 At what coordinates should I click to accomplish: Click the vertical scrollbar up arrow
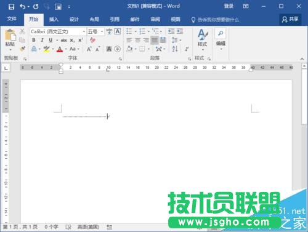[x=304, y=66]
